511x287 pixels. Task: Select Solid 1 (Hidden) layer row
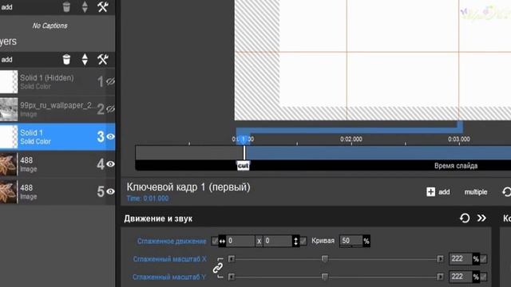(57, 81)
